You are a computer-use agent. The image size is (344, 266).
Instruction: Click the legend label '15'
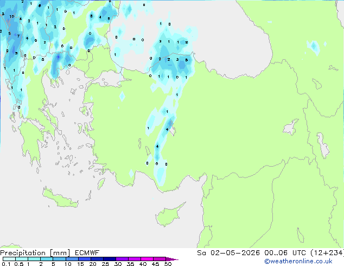80,264
